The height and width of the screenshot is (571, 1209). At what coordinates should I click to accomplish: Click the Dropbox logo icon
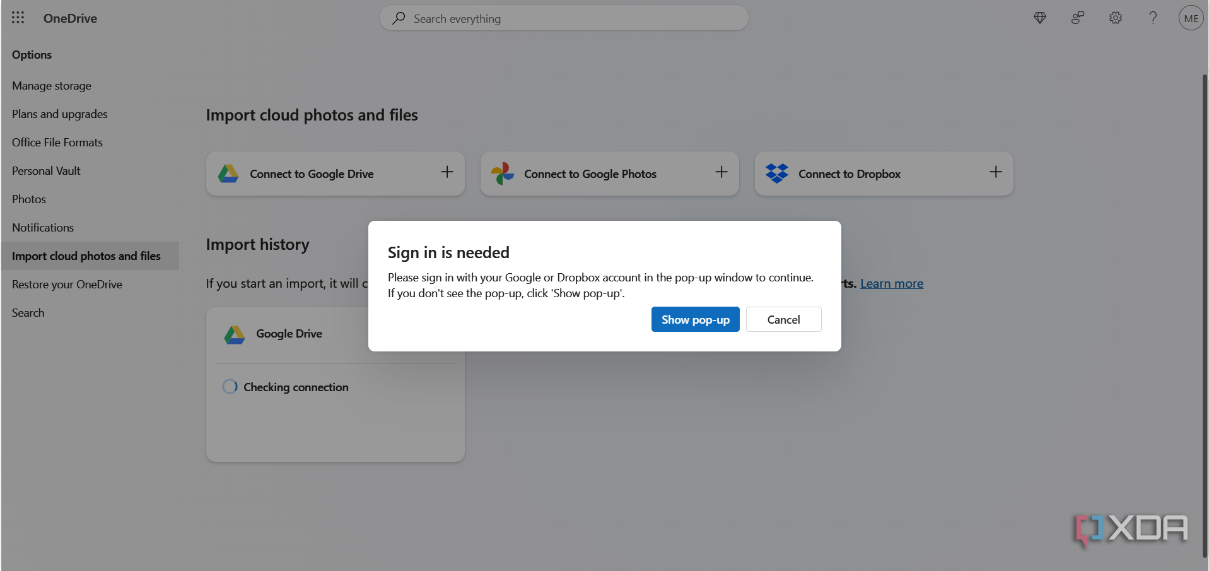[x=777, y=174]
